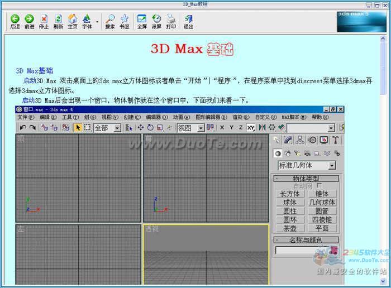
Task: Click the 圆柱 button
Action: [x=290, y=211]
